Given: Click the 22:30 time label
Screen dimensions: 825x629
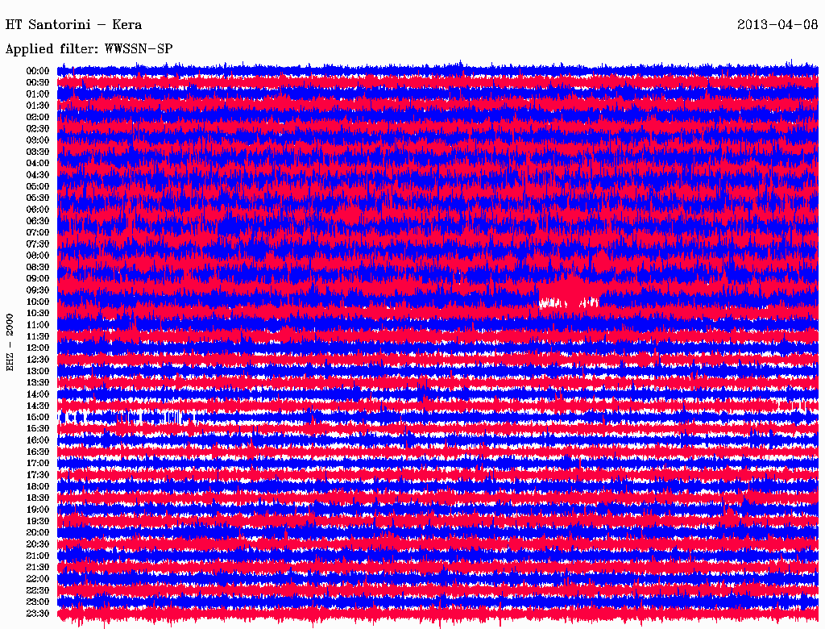Looking at the screenshot, I should pyautogui.click(x=38, y=590).
